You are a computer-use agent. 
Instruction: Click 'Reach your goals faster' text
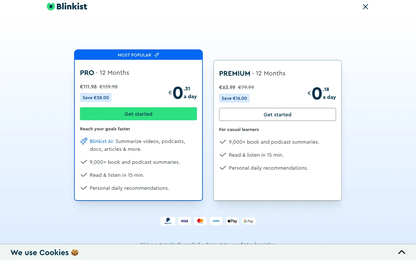105,129
